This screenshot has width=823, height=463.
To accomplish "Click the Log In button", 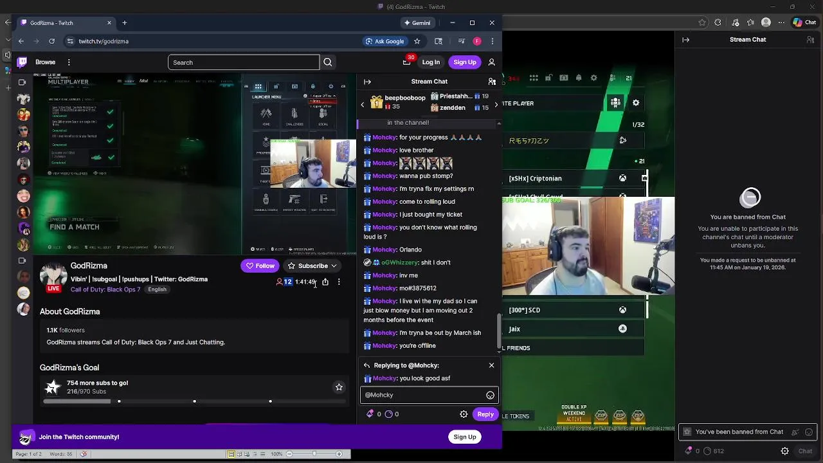I will point(431,62).
